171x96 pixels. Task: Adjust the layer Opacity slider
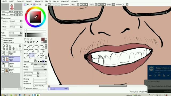click(15, 35)
